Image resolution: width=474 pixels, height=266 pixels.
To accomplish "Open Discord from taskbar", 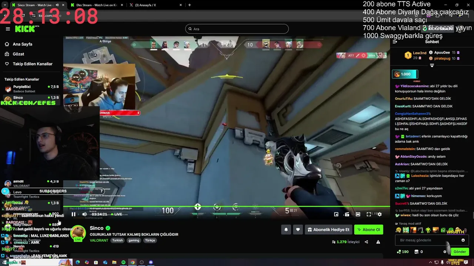I will pos(151,262).
